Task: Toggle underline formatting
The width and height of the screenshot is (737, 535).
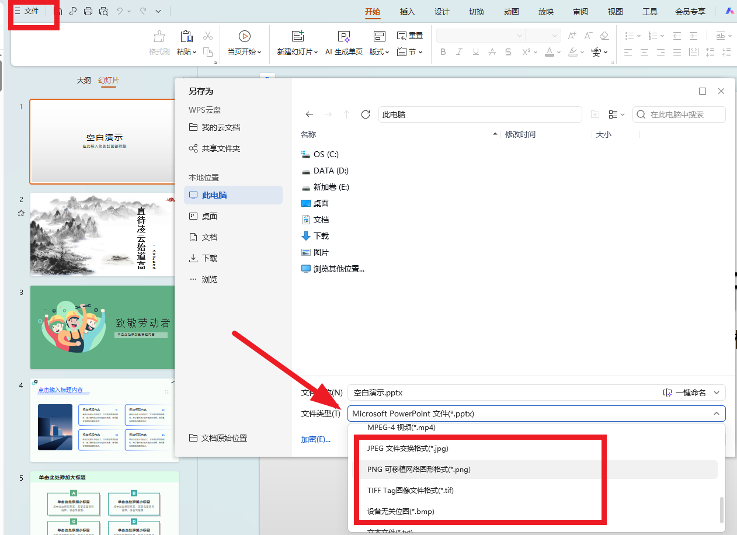Action: tap(475, 52)
